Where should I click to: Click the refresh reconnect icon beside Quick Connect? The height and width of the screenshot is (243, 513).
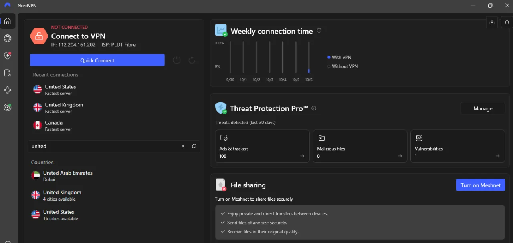point(192,60)
